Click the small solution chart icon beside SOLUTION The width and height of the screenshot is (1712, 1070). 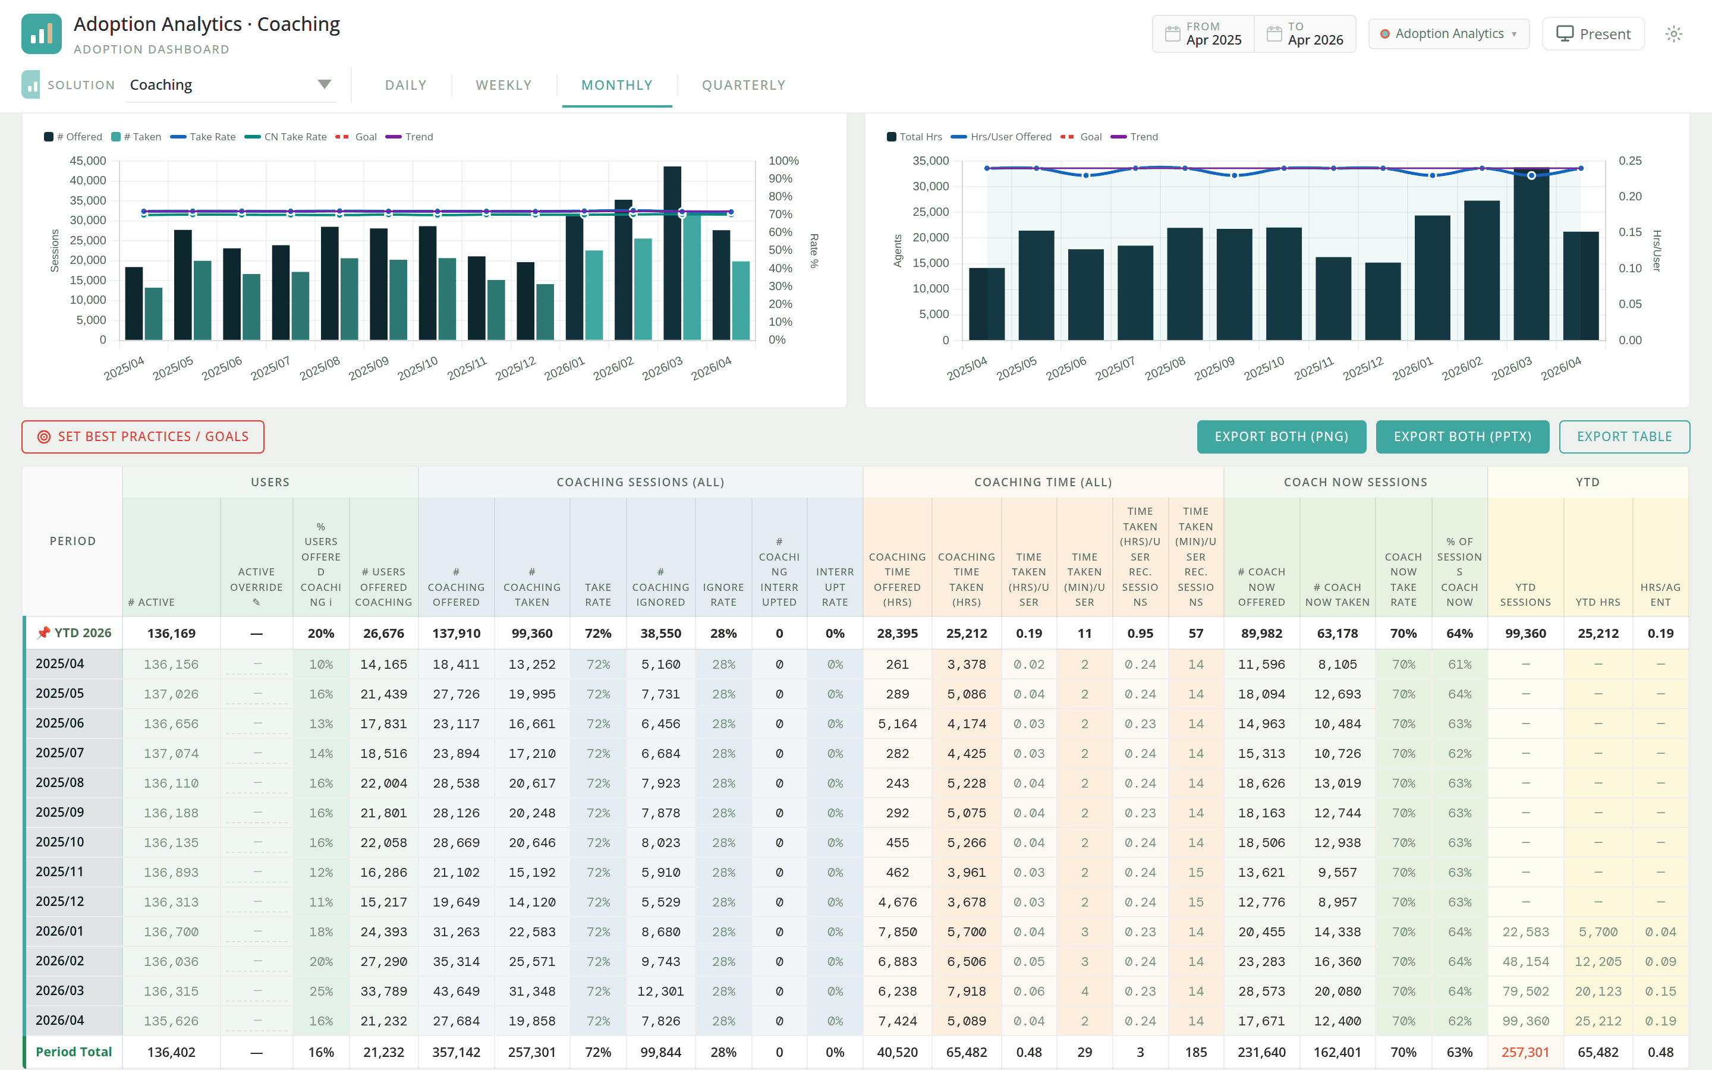point(30,85)
